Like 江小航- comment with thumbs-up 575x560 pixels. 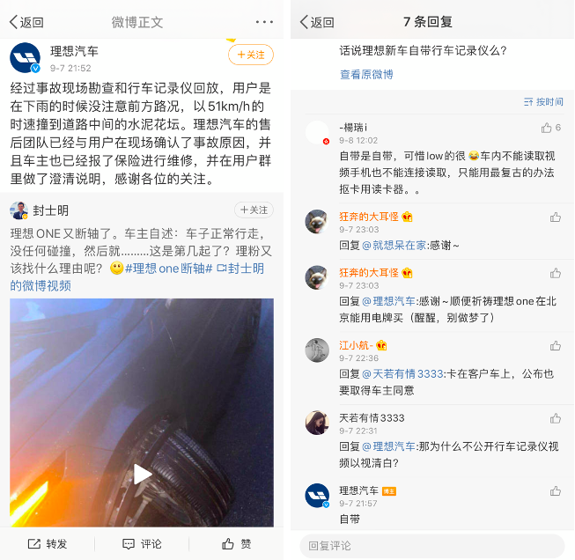point(556,346)
